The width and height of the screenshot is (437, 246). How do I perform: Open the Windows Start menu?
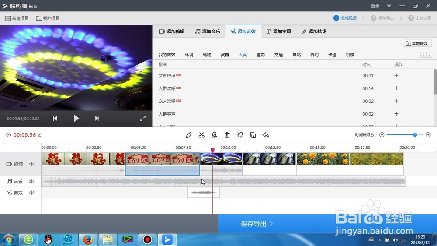[x=8, y=239]
